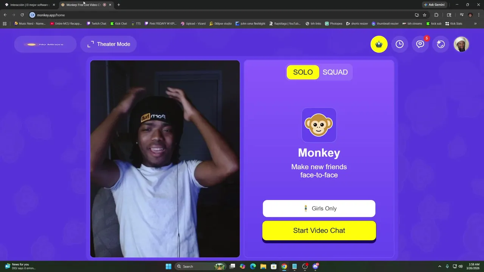The image size is (484, 272).
Task: Start Video Chat
Action: [x=319, y=230]
